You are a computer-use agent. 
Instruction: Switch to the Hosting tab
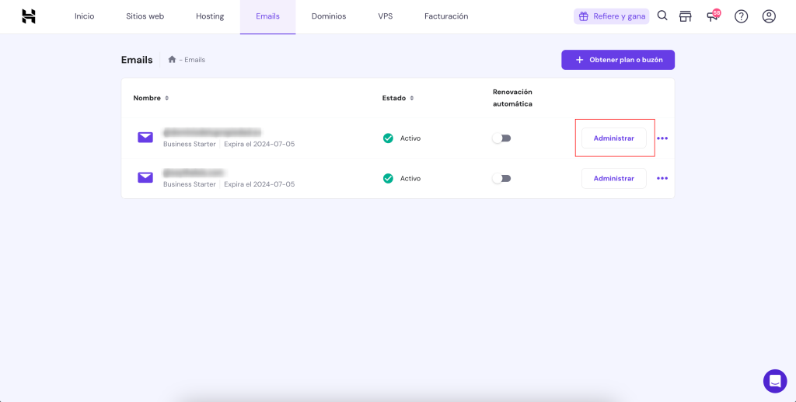tap(210, 16)
